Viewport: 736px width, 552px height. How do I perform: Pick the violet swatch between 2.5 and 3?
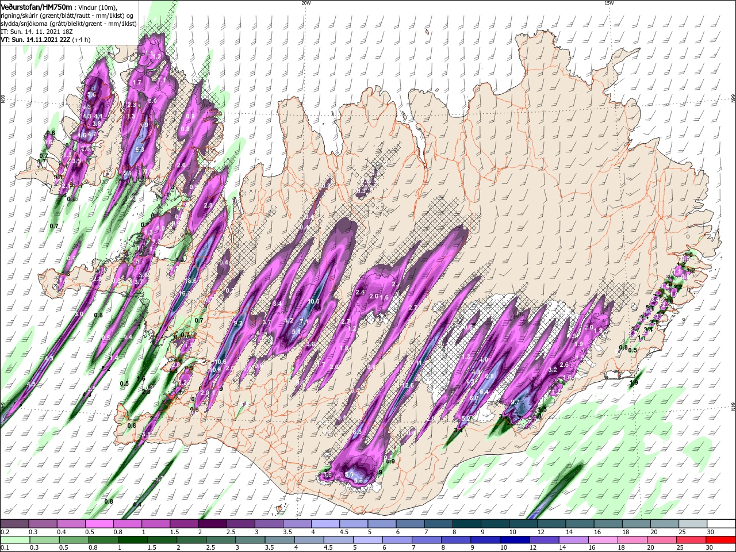[240, 524]
